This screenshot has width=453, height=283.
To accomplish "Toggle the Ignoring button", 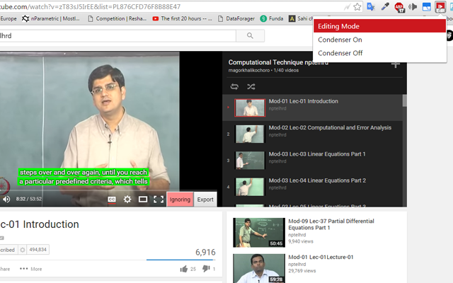I will [180, 200].
